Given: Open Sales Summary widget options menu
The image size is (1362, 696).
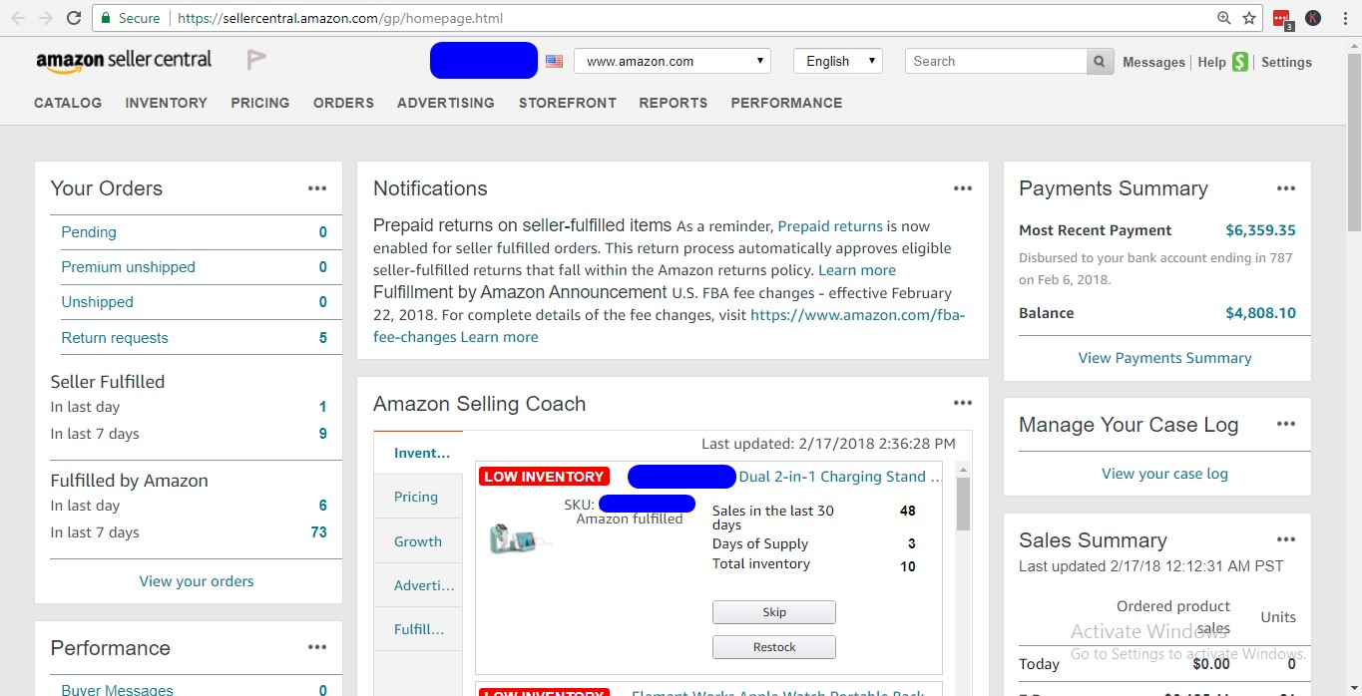Looking at the screenshot, I should pos(1286,539).
